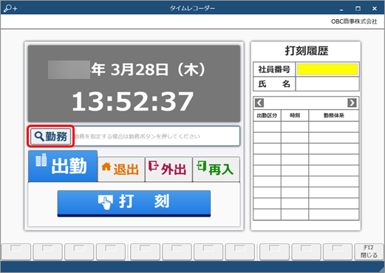This screenshot has height=273, width=385.
Task: Click the zoom magnifier icon in title bar
Action: tap(10, 8)
